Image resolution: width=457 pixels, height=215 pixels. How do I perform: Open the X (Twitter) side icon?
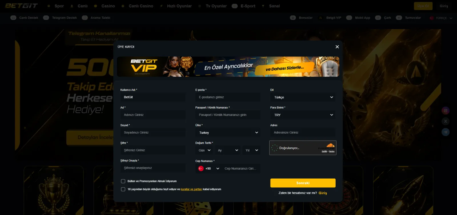pos(446,121)
